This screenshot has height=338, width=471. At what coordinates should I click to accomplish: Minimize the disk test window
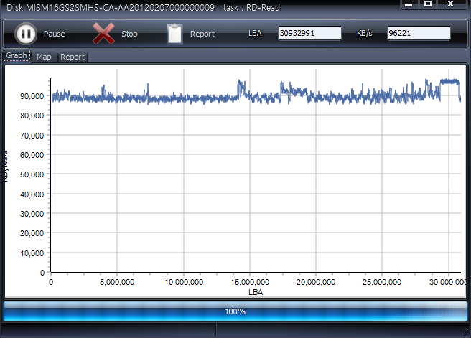(408, 4)
